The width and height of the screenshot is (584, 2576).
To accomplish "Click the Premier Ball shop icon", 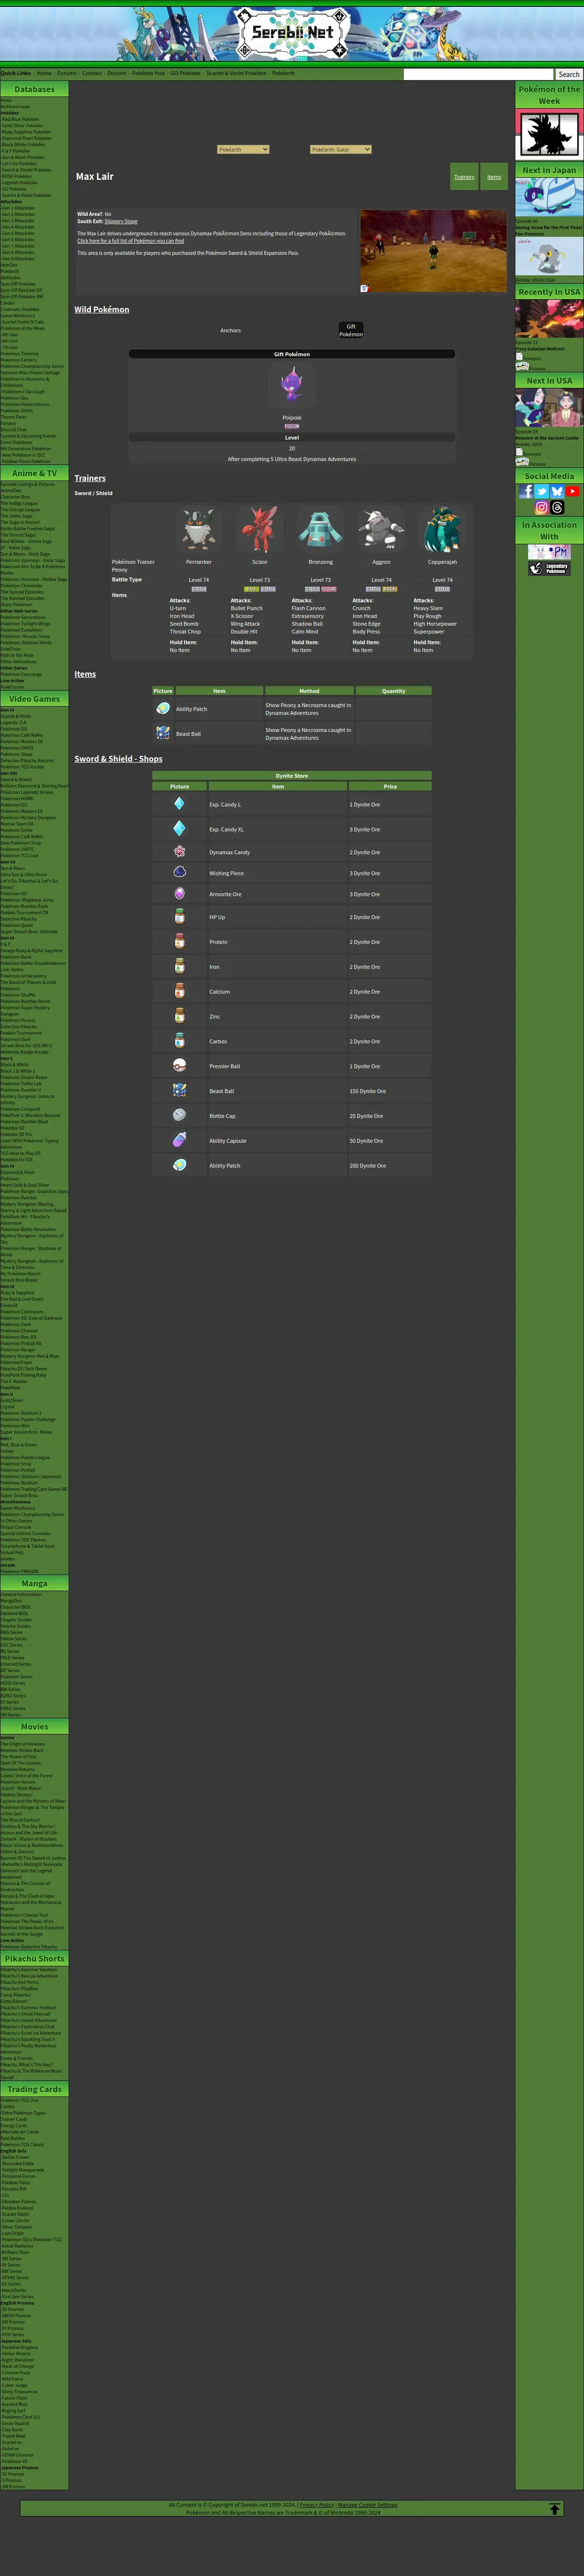I will tap(180, 1066).
